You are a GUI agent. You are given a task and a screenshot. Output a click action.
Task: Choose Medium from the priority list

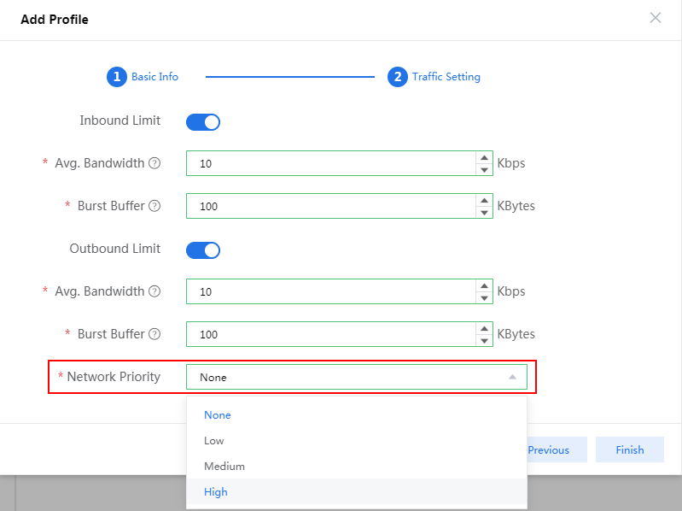224,467
